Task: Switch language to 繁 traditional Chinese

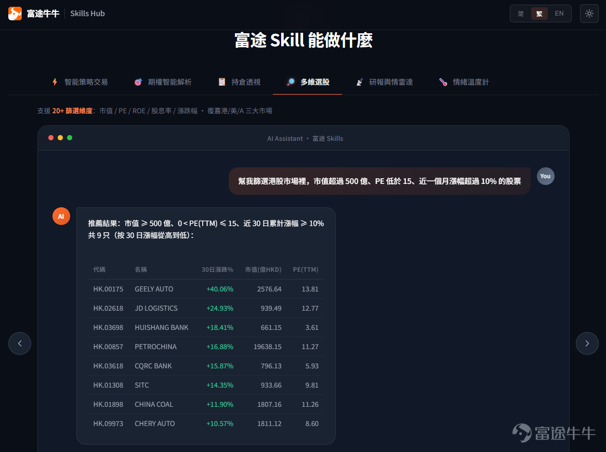Action: point(539,14)
